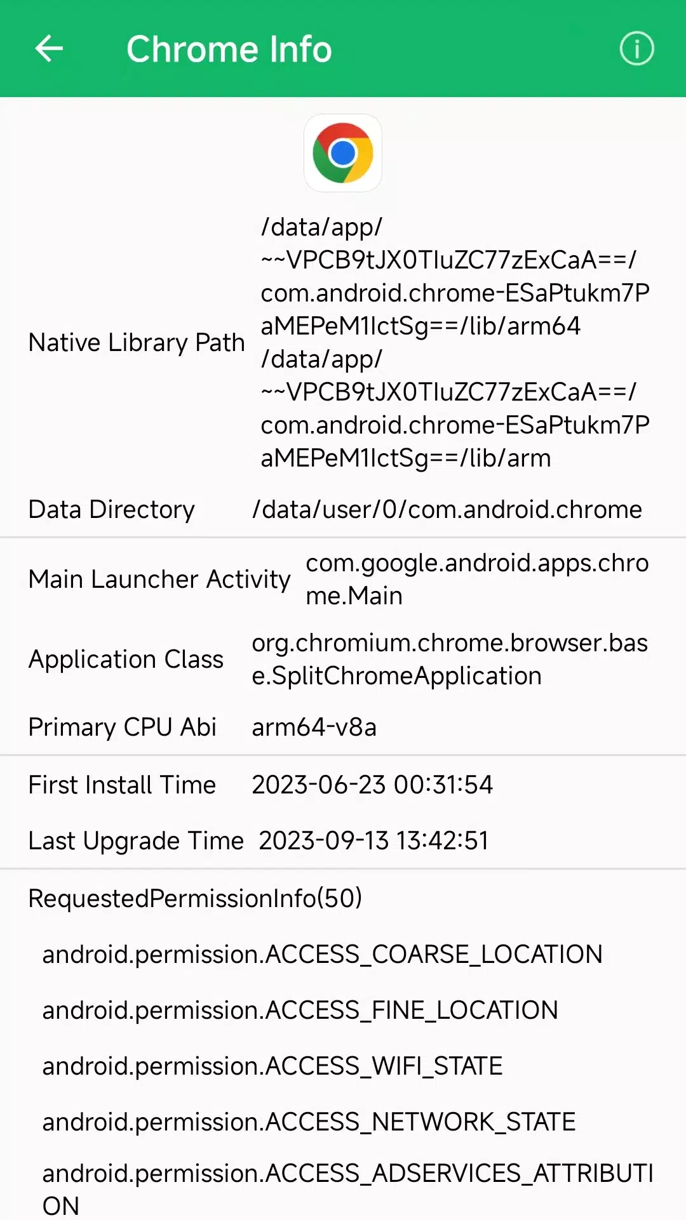Image resolution: width=686 pixels, height=1220 pixels.
Task: Tap ACCESS_WIFI_STATE permission entry
Action: coord(272,1066)
